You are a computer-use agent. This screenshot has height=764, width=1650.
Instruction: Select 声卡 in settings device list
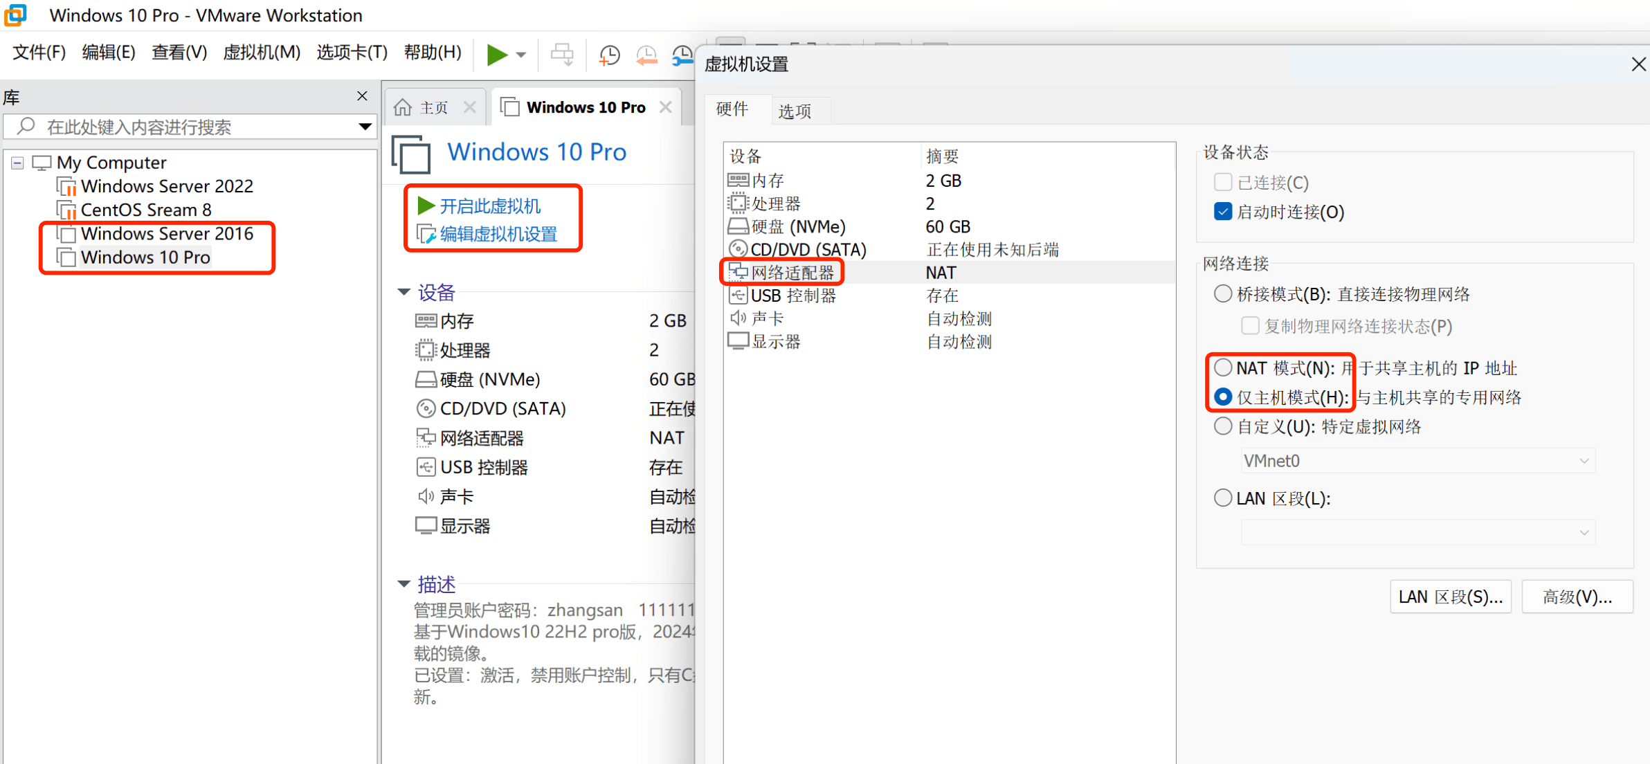point(950,318)
